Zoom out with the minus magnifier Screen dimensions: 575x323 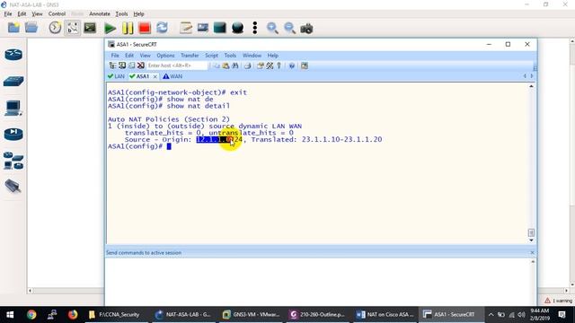pyautogui.click(x=289, y=28)
